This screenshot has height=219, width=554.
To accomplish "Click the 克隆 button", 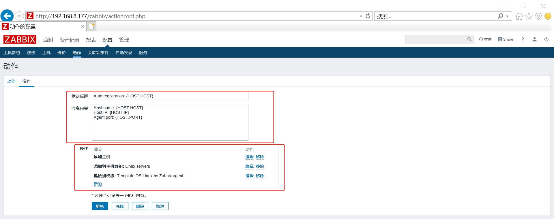I will click(x=120, y=206).
